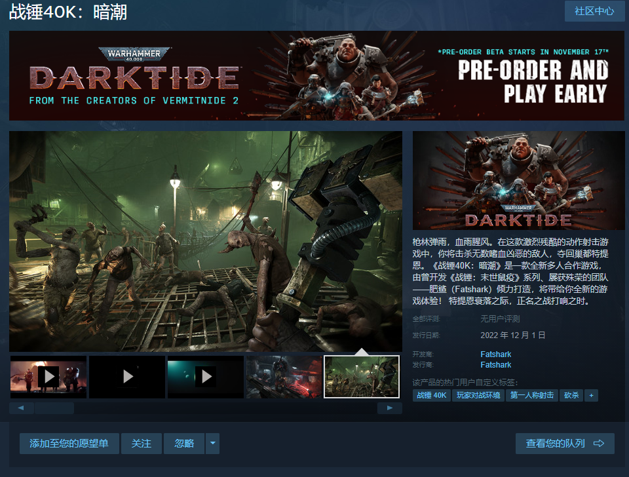Screen dimensions: 629x477
Task: Click the 全部评测 label
Action: point(427,319)
